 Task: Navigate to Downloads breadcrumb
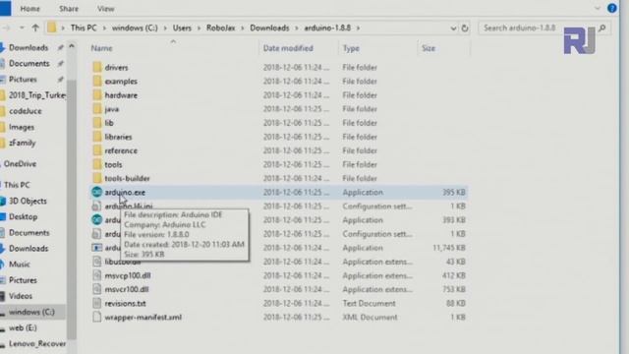(x=269, y=28)
